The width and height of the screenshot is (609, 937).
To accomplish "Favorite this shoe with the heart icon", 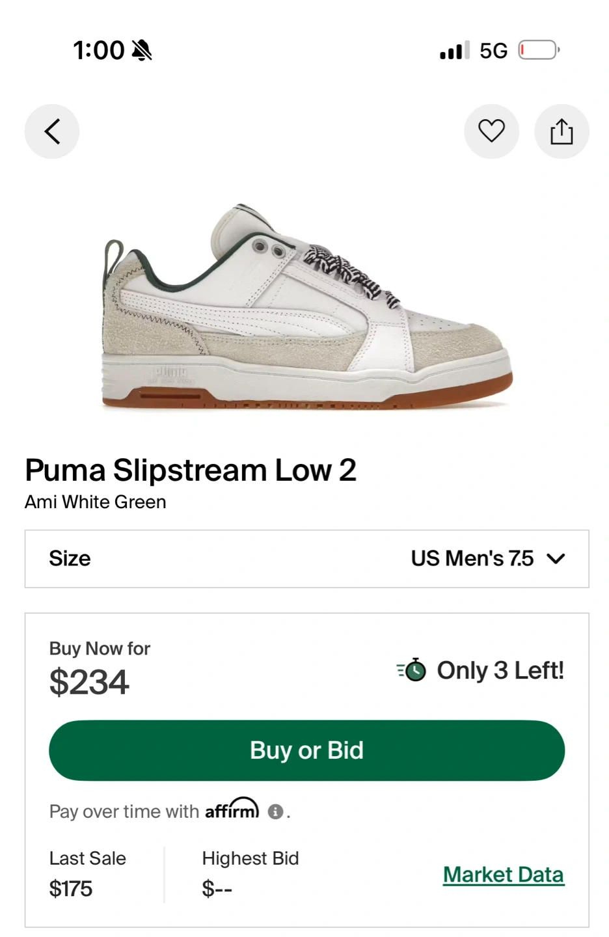I will pos(491,131).
